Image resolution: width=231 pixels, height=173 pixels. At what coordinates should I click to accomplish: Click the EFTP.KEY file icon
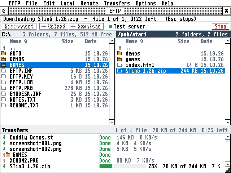click(x=4, y=76)
